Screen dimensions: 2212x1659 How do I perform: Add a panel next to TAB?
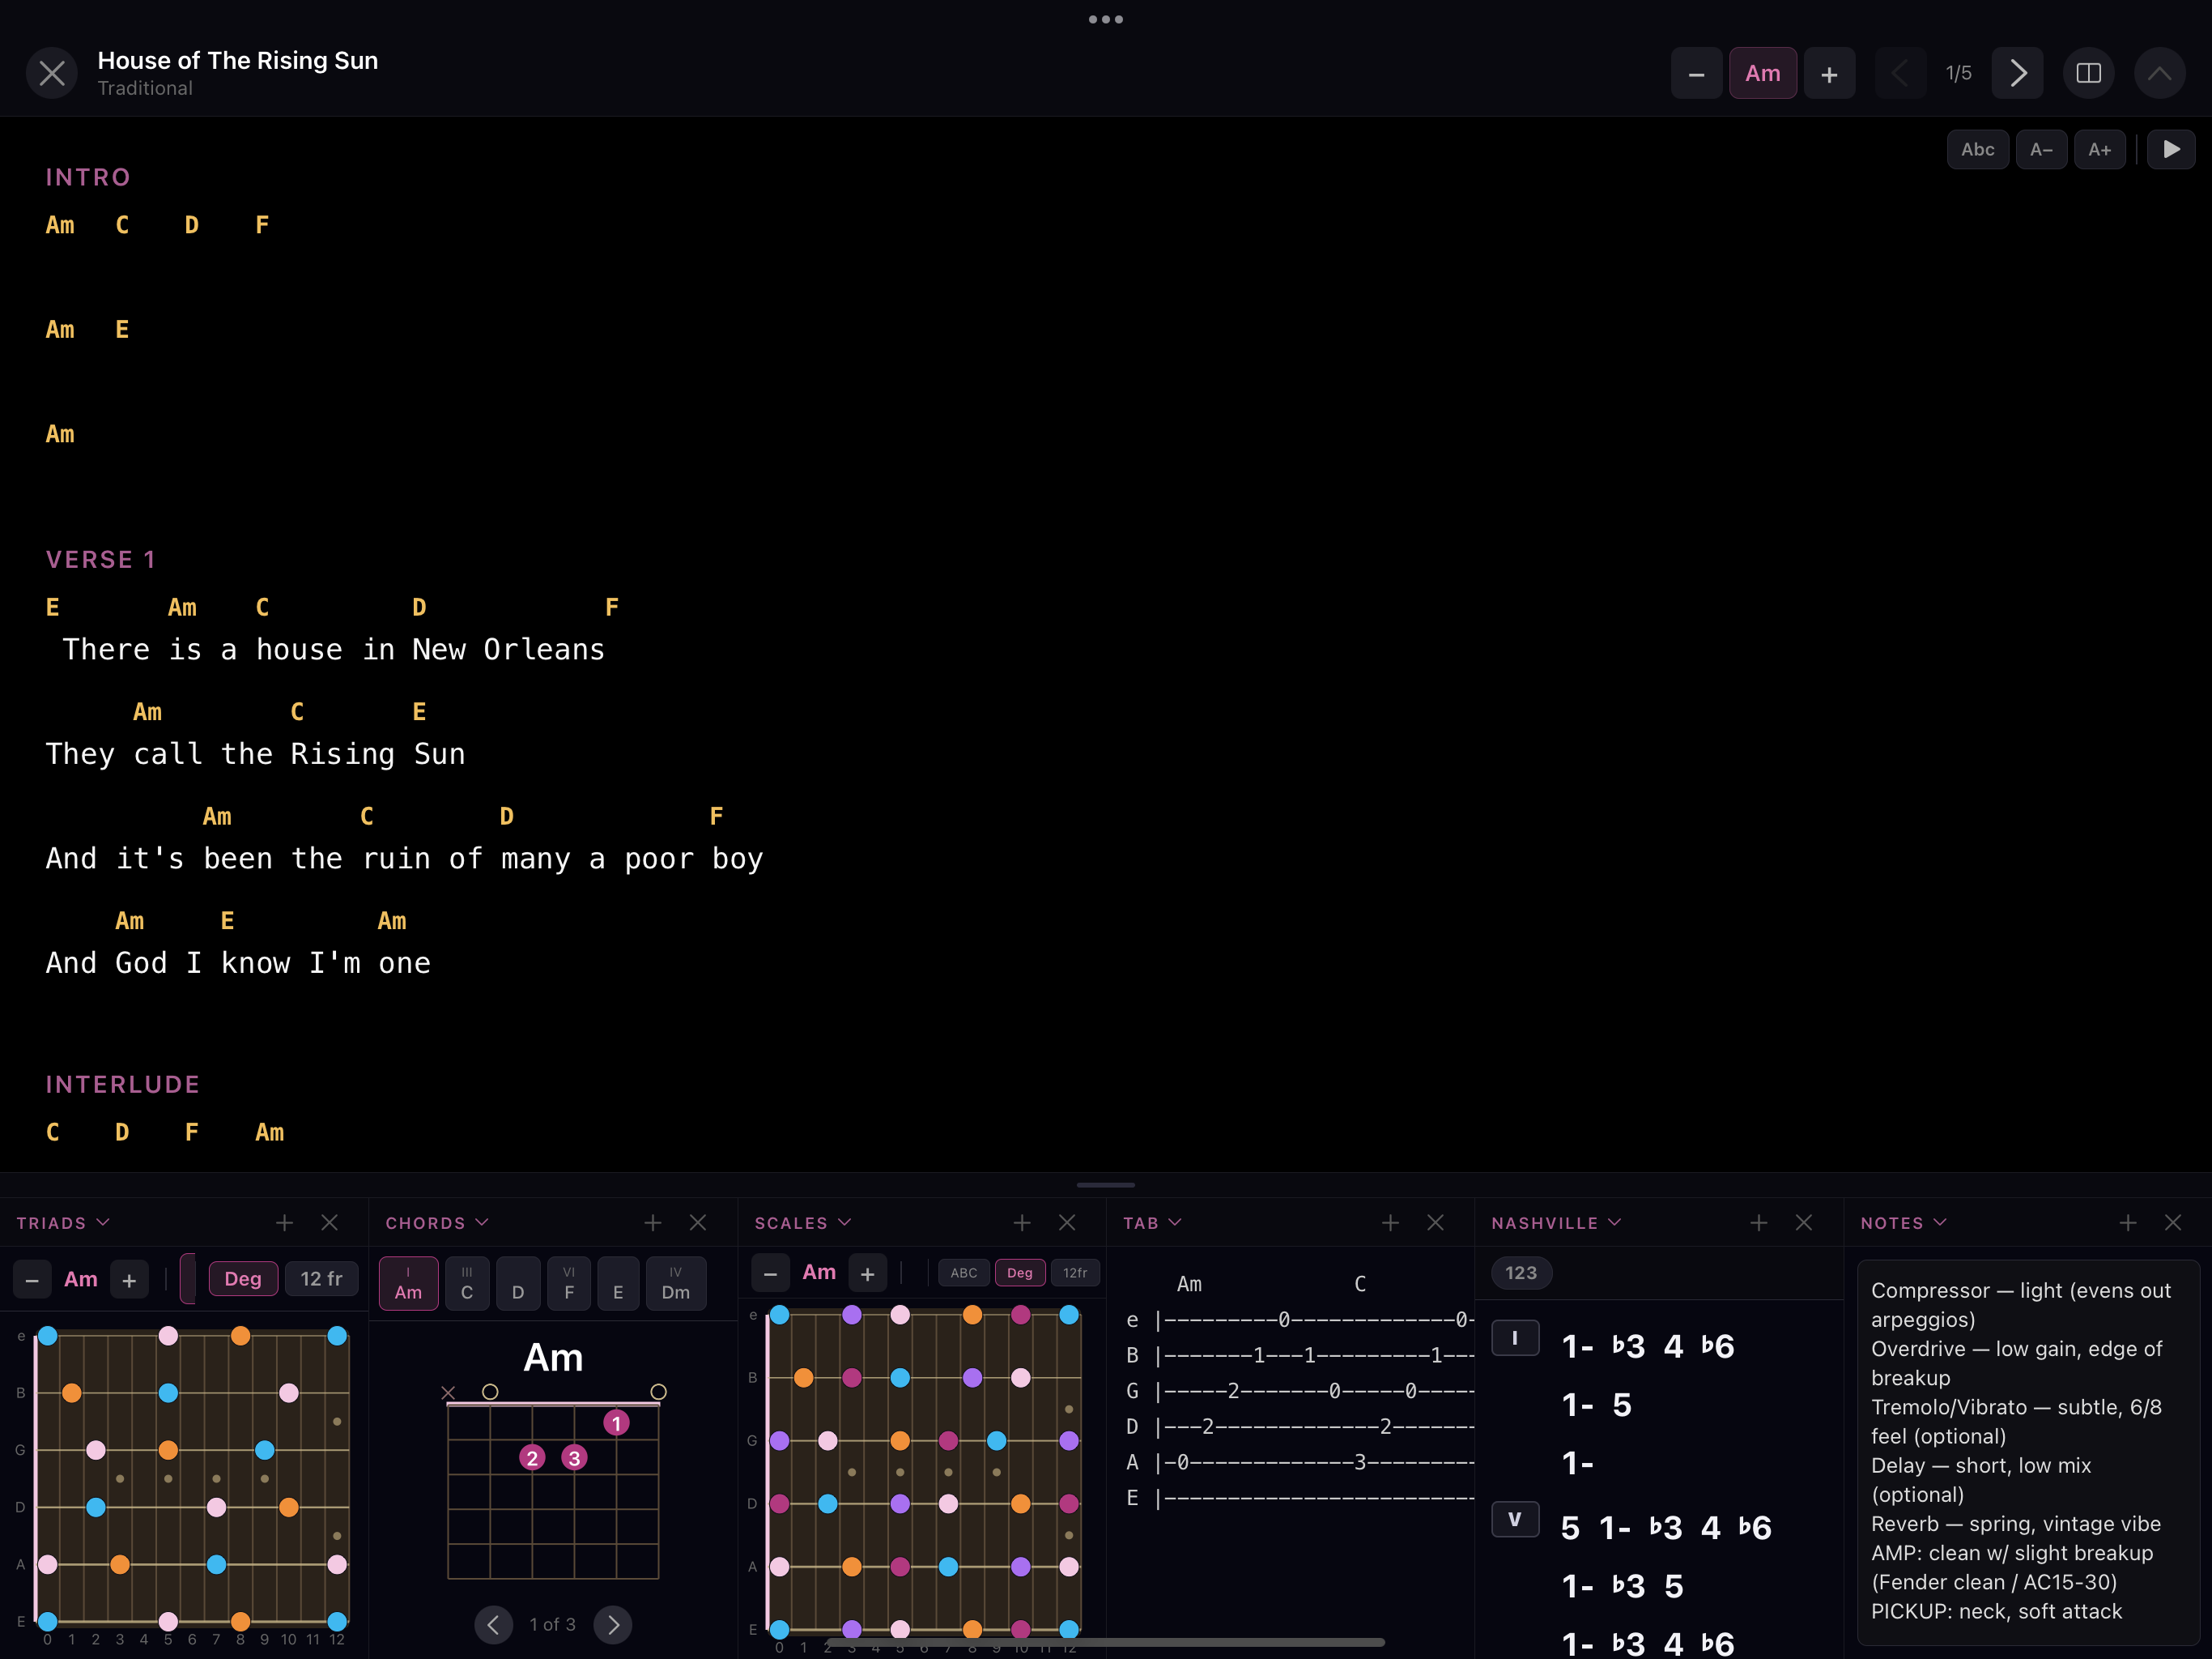click(1390, 1222)
